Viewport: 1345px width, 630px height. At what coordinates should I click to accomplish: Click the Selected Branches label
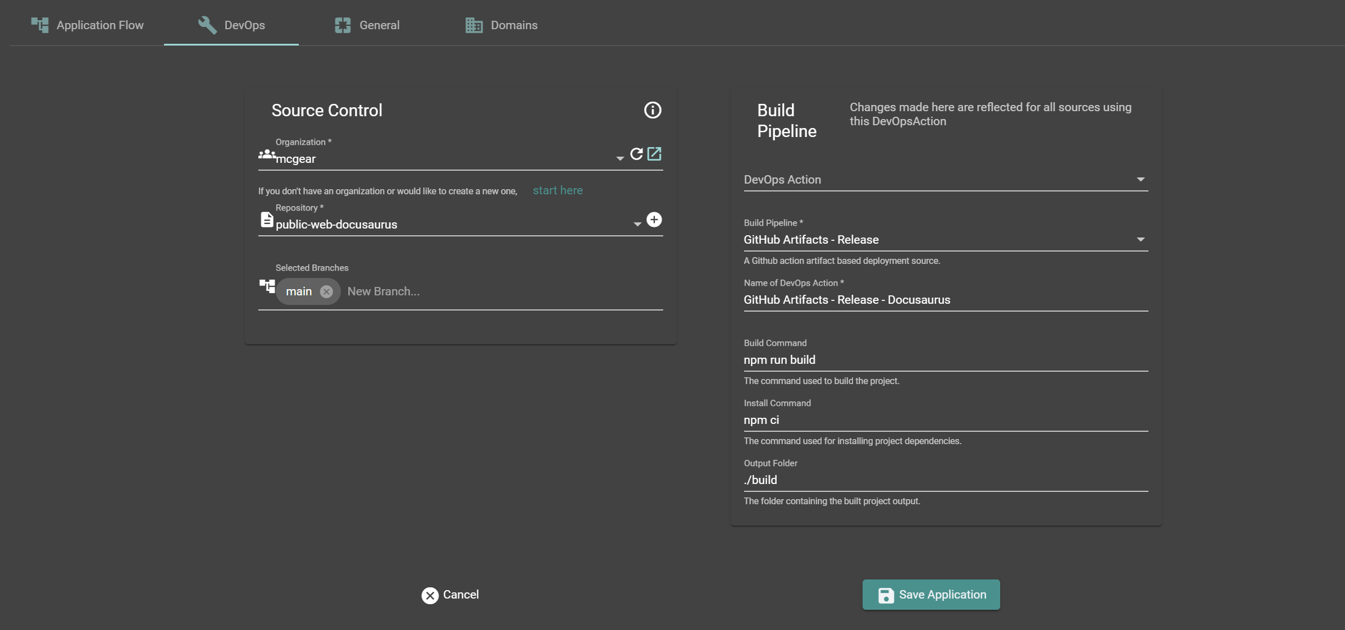[312, 268]
